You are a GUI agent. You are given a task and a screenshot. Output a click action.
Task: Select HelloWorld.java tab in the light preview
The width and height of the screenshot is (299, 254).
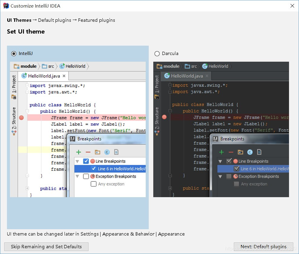(43, 76)
